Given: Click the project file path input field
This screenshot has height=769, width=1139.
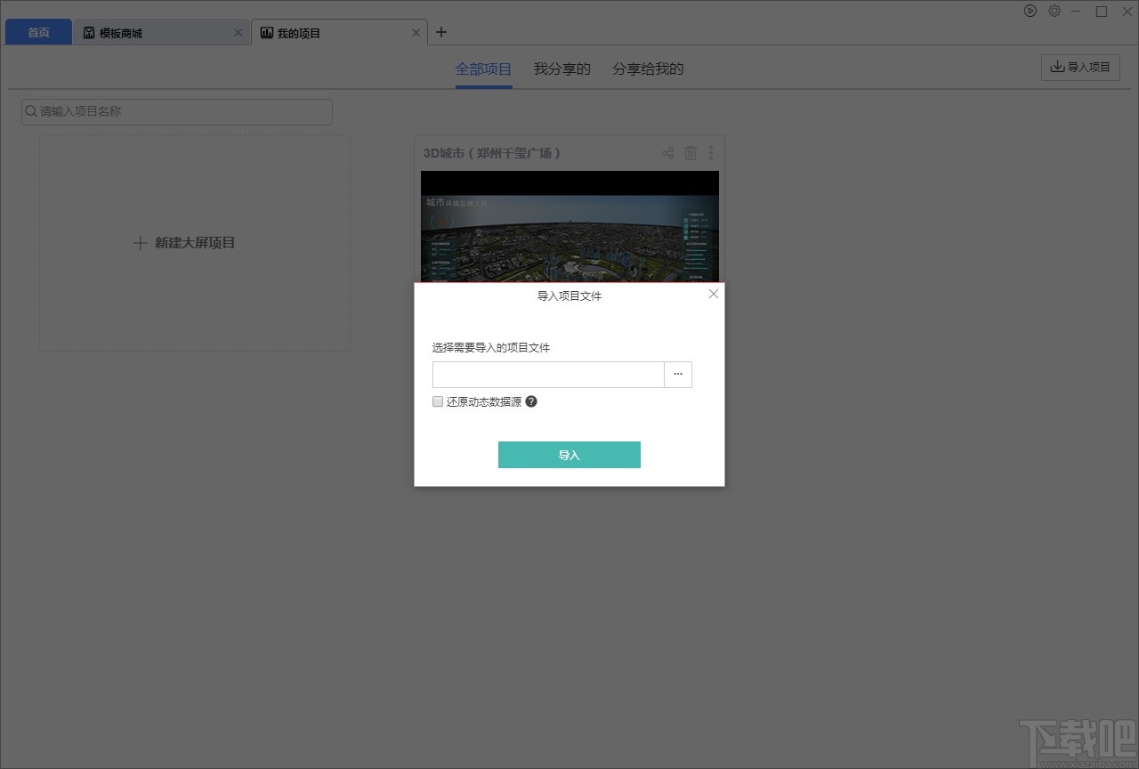Looking at the screenshot, I should point(547,375).
